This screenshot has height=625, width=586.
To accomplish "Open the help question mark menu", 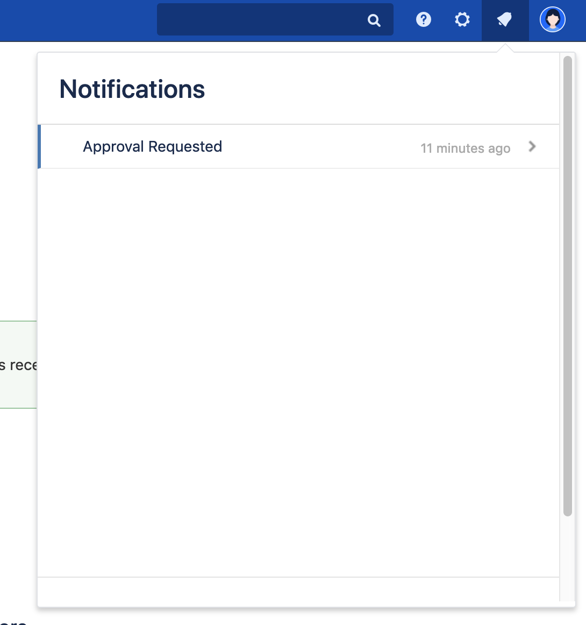I will click(x=424, y=20).
